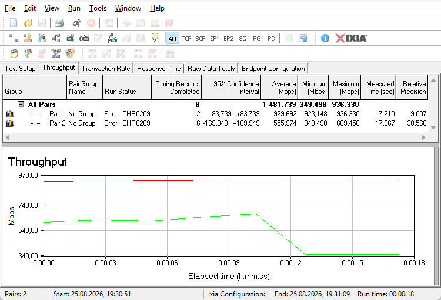This screenshot has height=300, width=441.
Task: Click the Average (Mbps) column header
Action: pos(279,87)
